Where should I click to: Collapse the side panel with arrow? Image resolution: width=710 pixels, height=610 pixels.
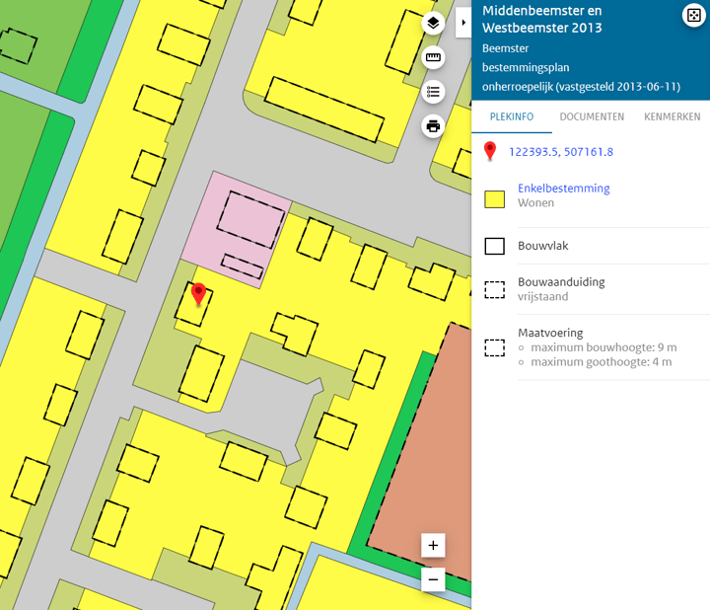coord(462,22)
